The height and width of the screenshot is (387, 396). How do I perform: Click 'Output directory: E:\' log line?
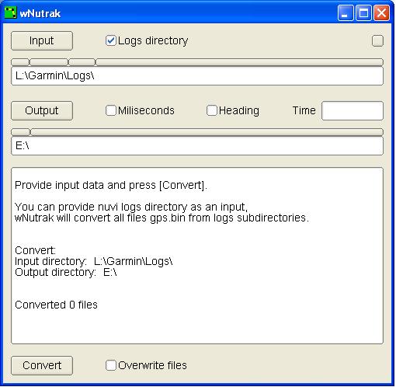point(66,272)
